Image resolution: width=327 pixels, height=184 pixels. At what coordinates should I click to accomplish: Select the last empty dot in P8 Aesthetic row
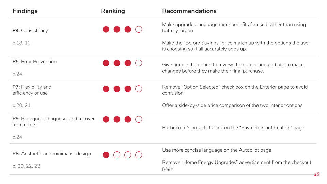click(139, 155)
